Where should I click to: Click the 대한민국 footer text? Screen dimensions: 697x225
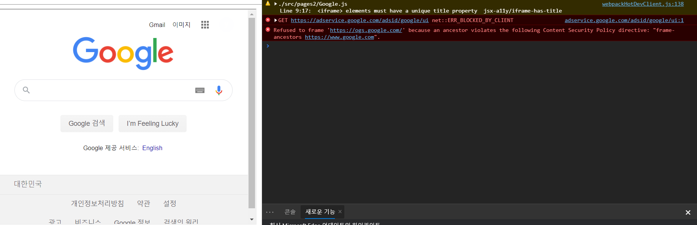pos(28,184)
